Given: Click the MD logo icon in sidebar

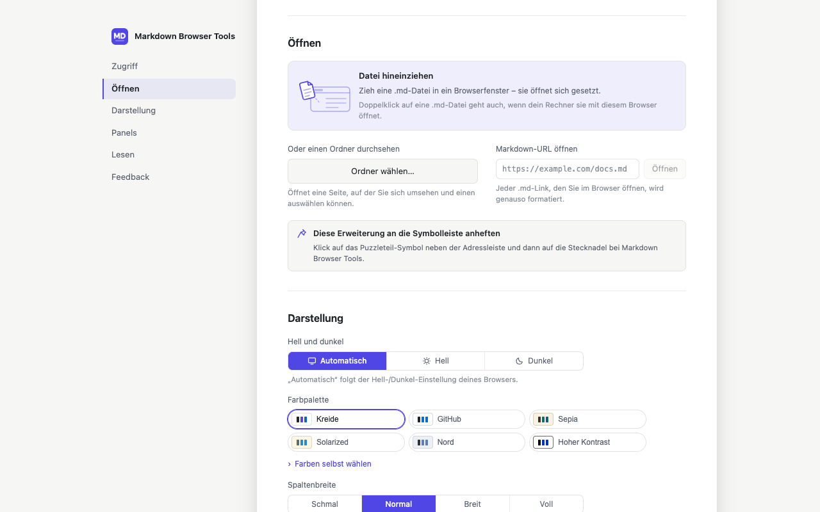Looking at the screenshot, I should [x=120, y=36].
